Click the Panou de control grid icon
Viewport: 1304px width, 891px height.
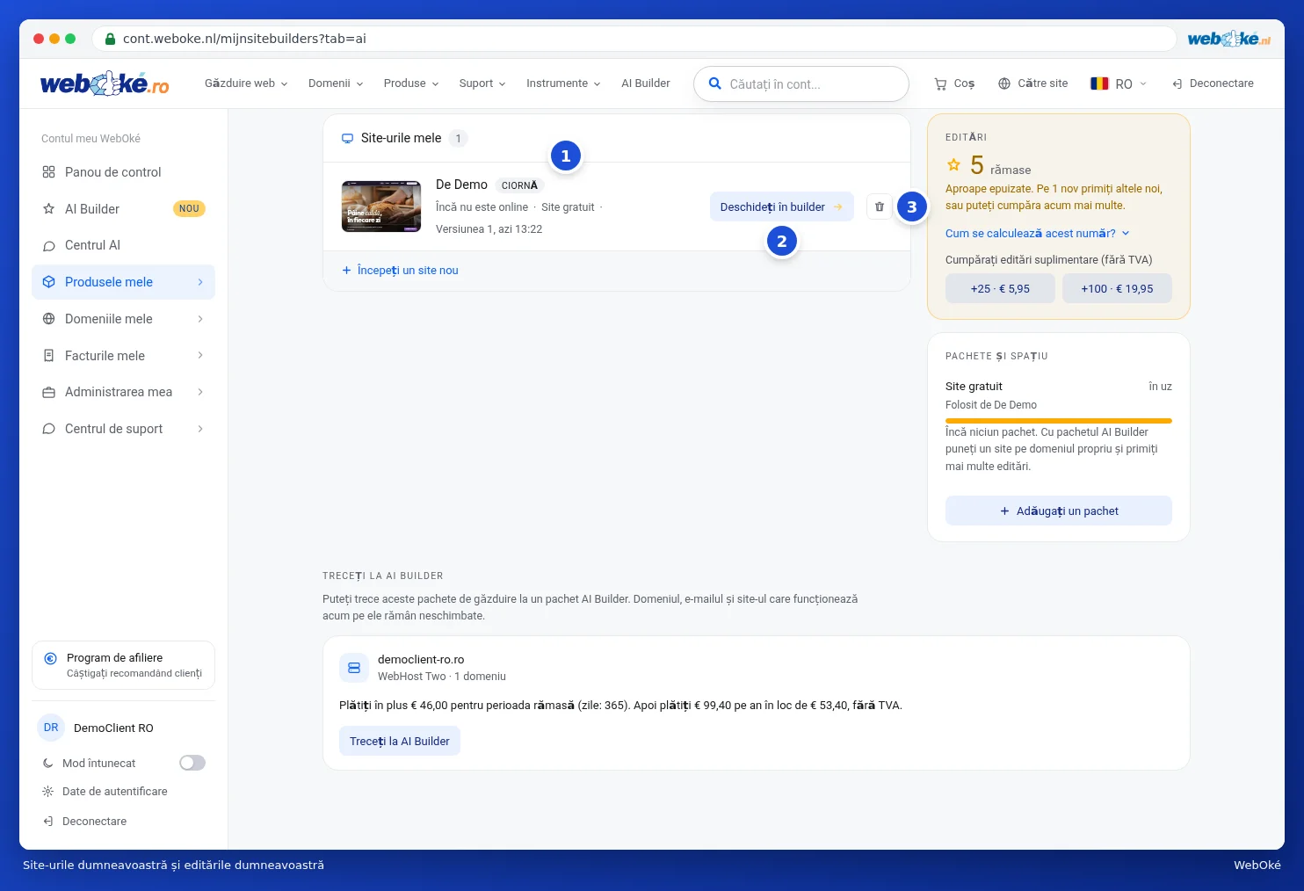click(49, 172)
